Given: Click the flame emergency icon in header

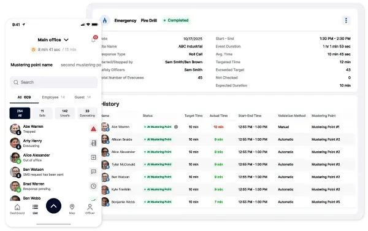Looking at the screenshot, I should [x=105, y=20].
